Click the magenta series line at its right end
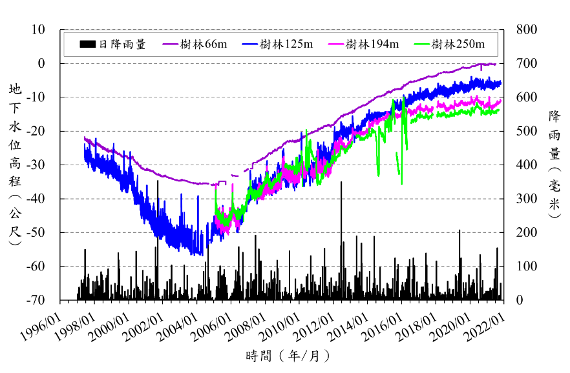The width and height of the screenshot is (570, 373). 500,101
